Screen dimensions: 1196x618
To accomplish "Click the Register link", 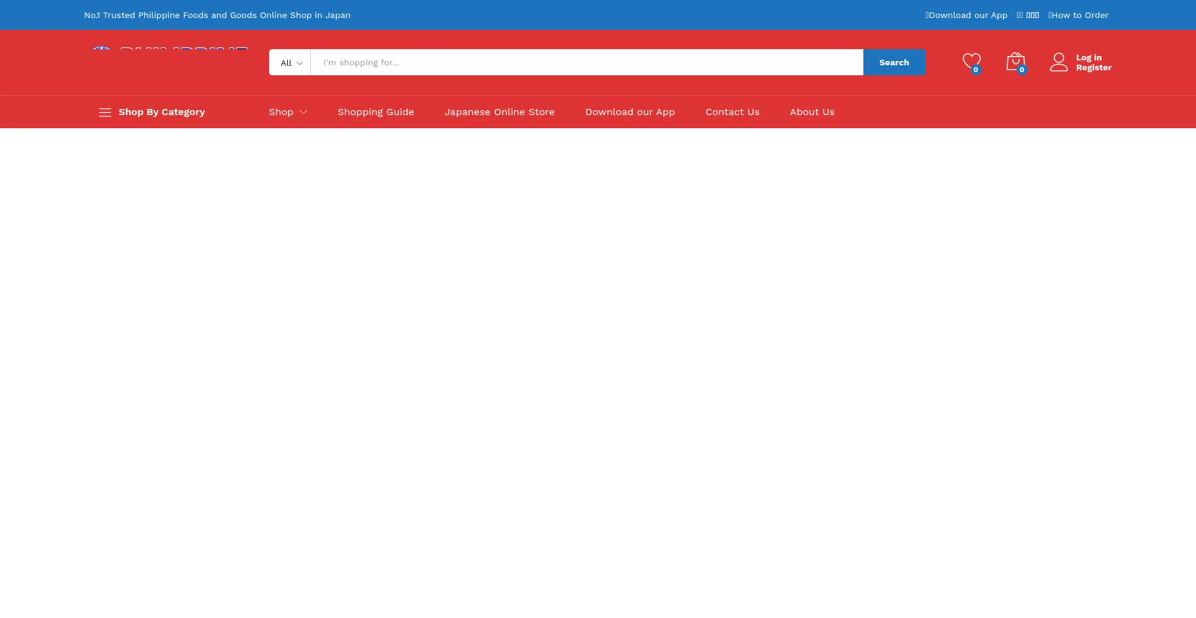I will click(x=1093, y=68).
